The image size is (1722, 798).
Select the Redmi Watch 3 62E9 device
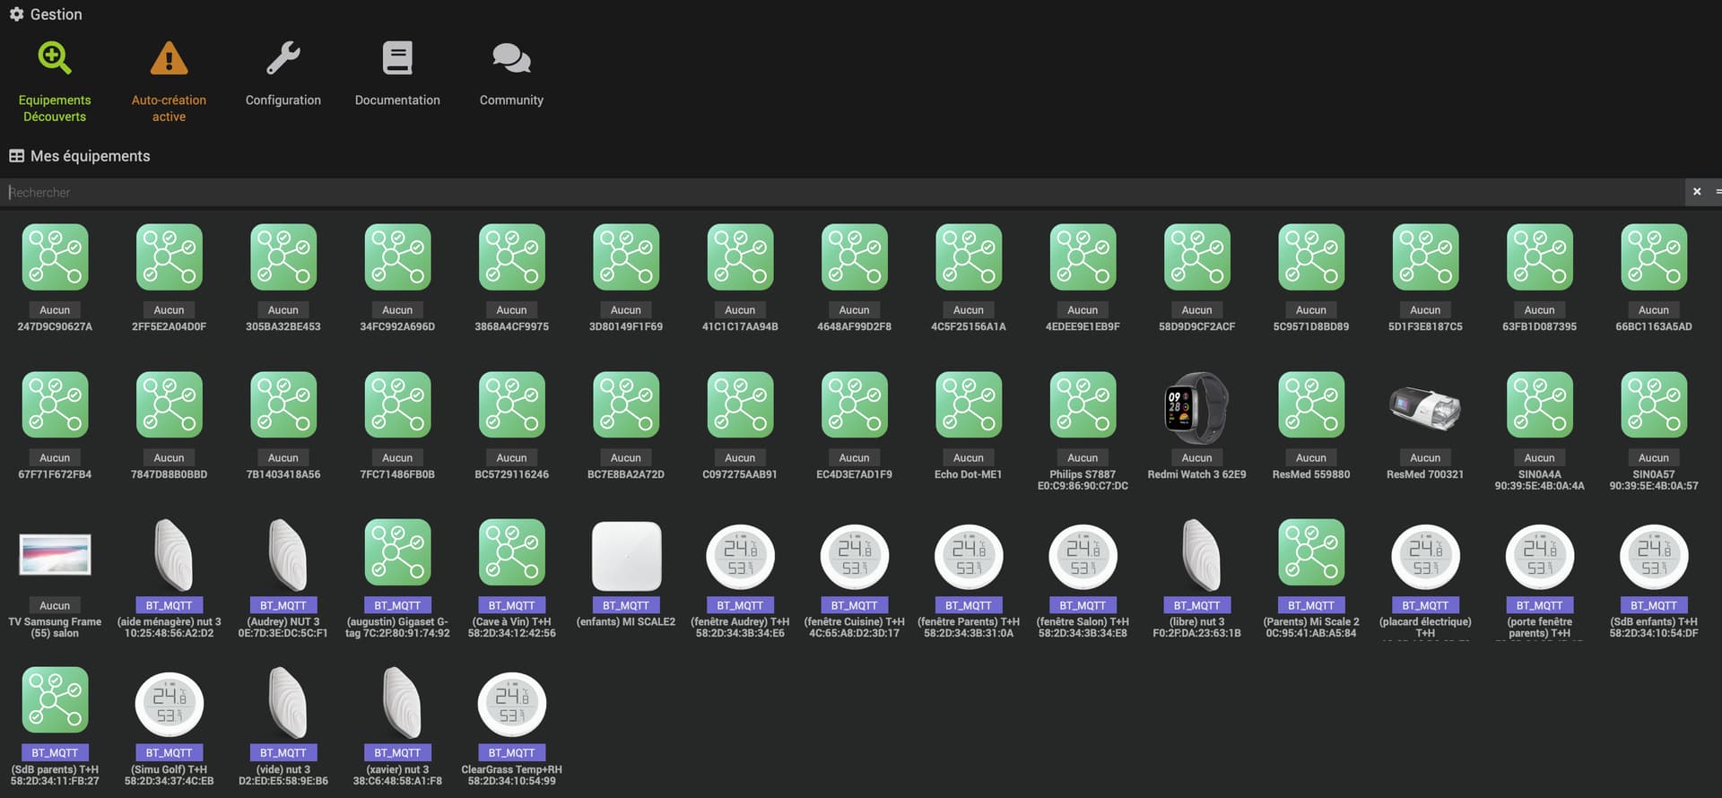tap(1196, 408)
